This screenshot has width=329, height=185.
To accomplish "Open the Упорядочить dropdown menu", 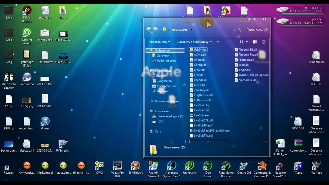I will click(x=159, y=42).
